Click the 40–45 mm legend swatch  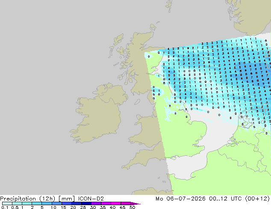point(116,203)
